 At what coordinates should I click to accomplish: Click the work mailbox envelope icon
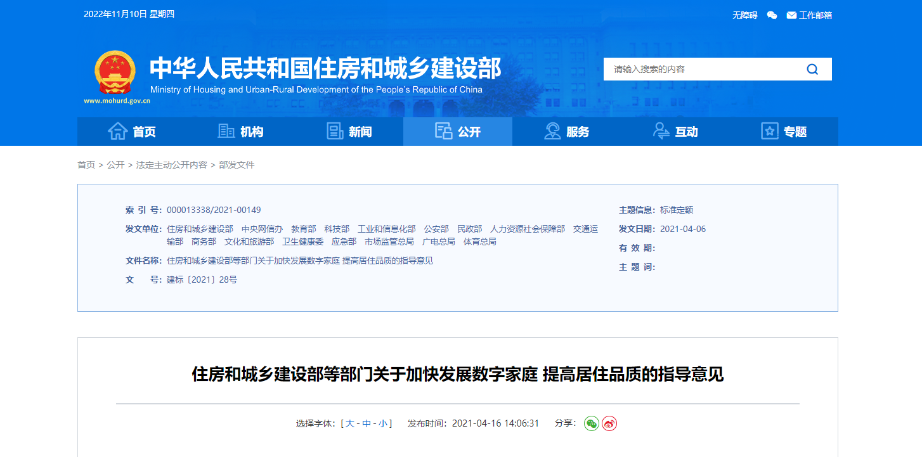coord(791,15)
